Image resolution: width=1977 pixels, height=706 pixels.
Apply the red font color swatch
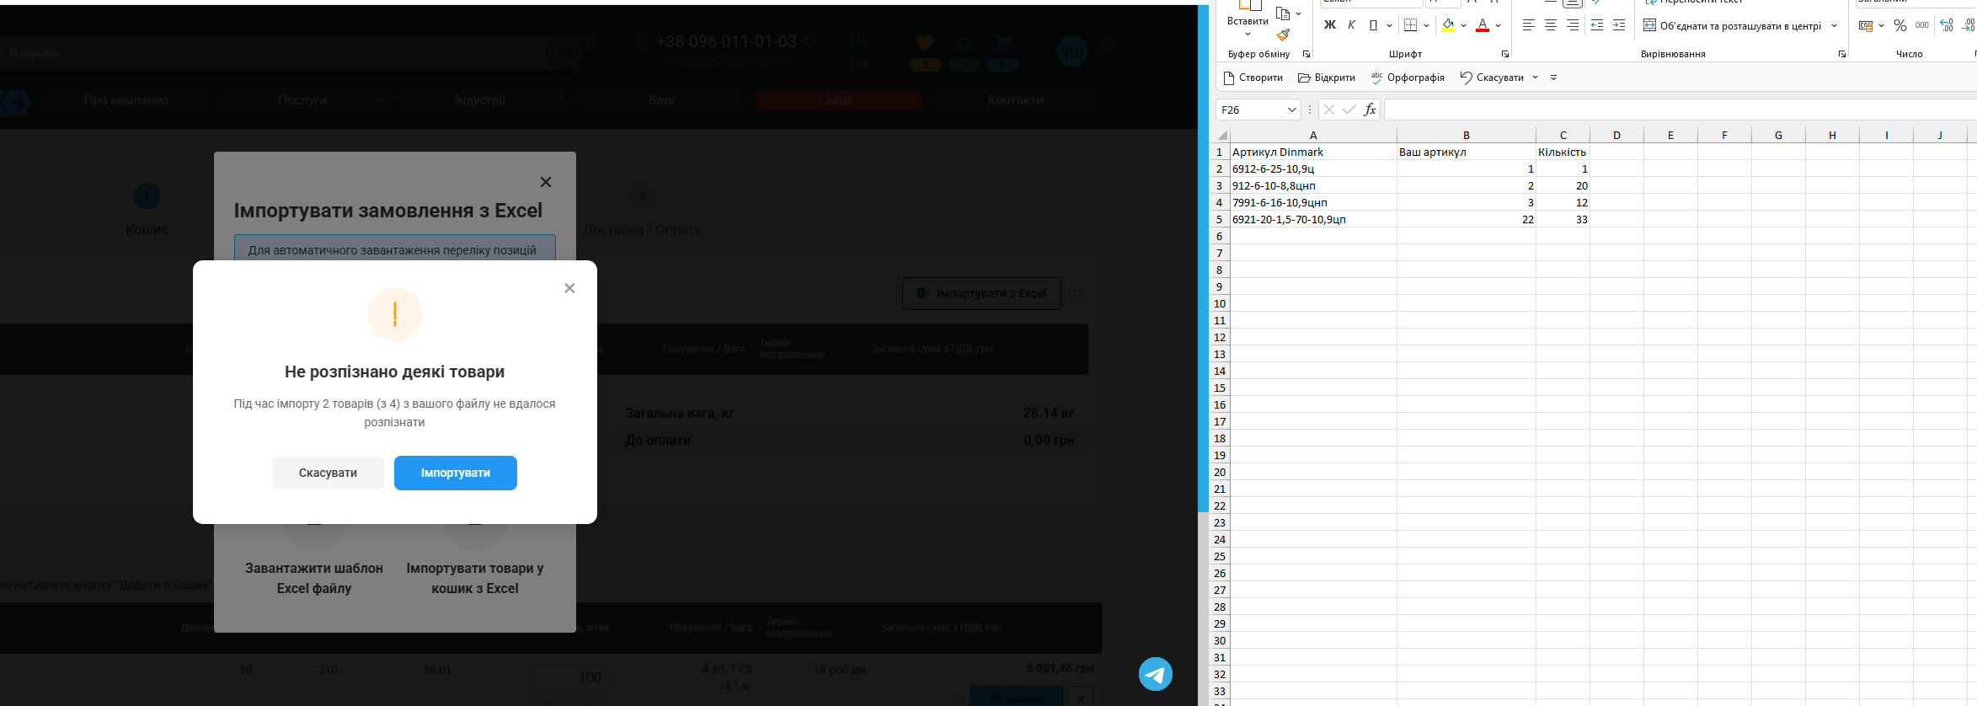pyautogui.click(x=1483, y=25)
